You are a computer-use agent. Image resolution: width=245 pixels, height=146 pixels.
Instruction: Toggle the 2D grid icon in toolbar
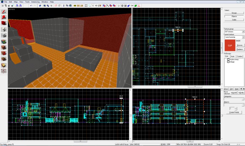2,5
